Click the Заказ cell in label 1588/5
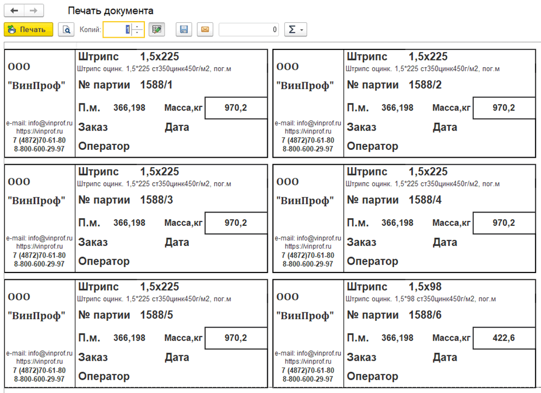 click(93, 357)
